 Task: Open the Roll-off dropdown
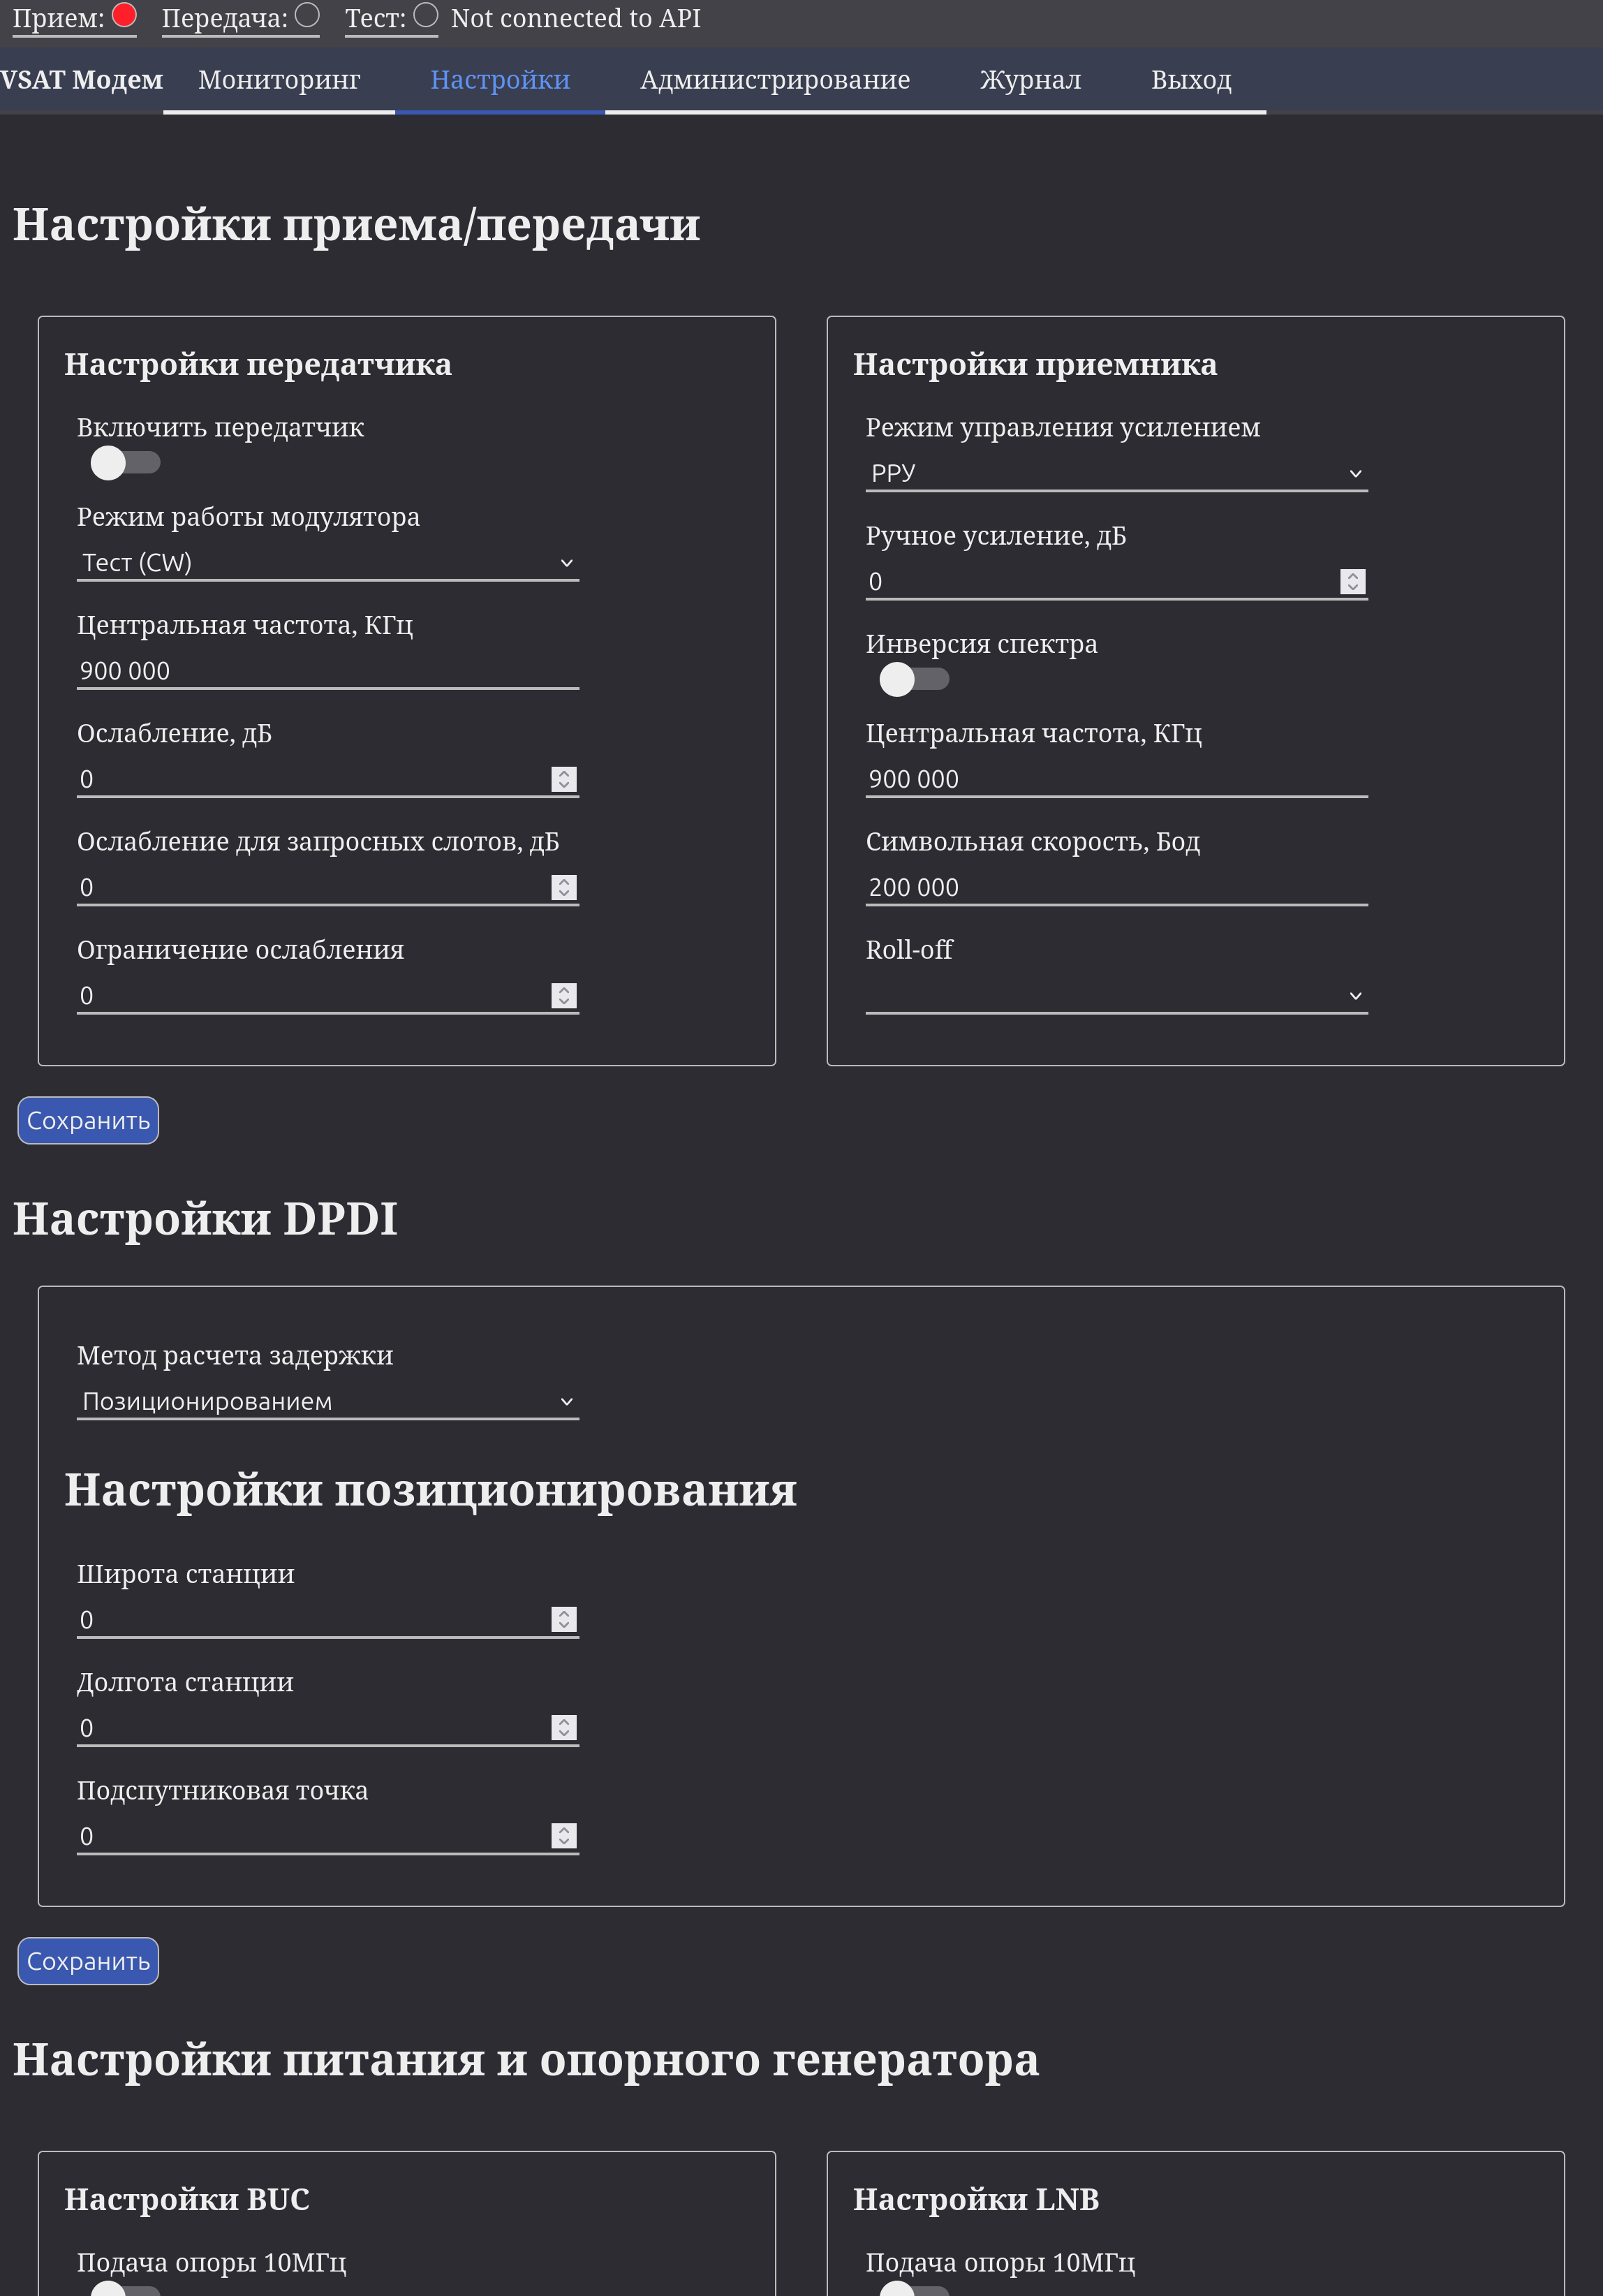[1116, 996]
